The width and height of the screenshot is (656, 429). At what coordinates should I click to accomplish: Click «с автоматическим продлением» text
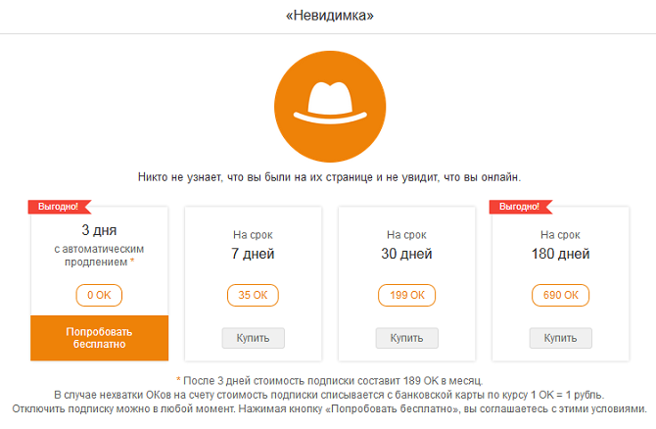click(x=97, y=256)
